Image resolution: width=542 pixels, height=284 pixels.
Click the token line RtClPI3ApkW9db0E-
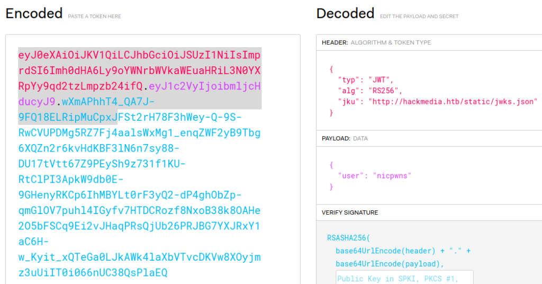click(71, 179)
